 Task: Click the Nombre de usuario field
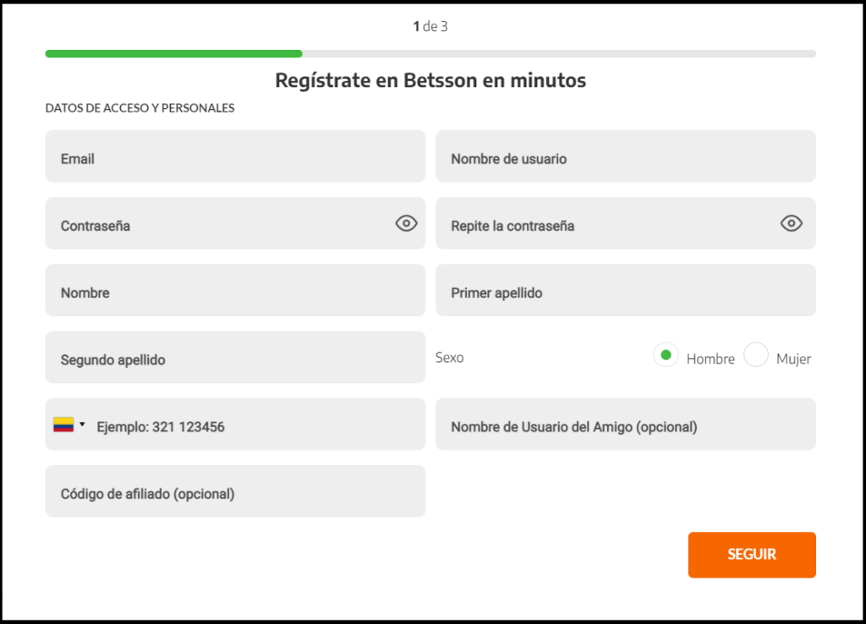[x=625, y=156]
